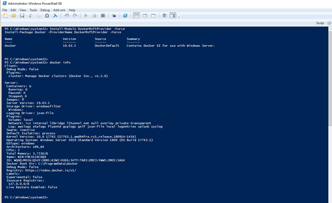The image size is (332, 203).
Task: Click the 'Operating System: Windows Server 2019' line
Action: coord(79,140)
